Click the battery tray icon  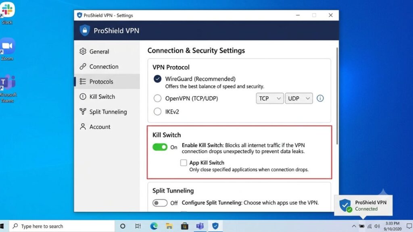[362, 226]
